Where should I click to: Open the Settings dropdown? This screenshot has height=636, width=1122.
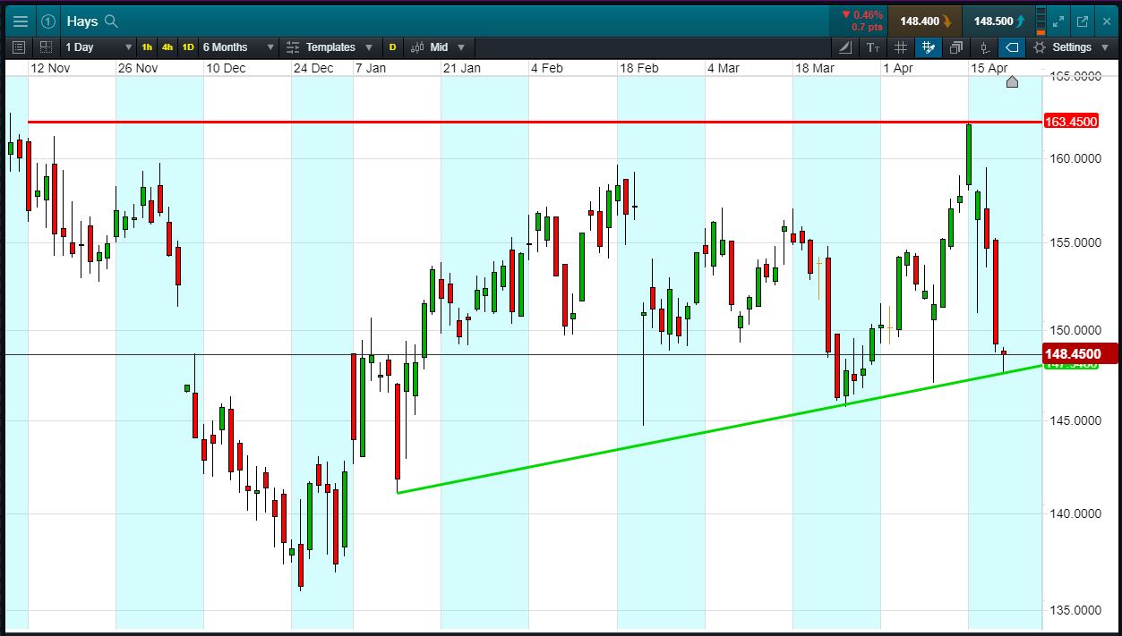coord(1070,47)
